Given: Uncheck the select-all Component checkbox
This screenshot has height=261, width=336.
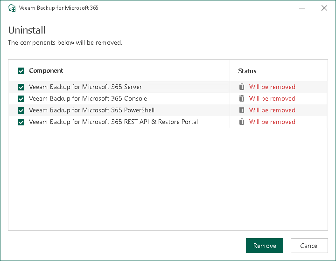Looking at the screenshot, I should coord(21,71).
